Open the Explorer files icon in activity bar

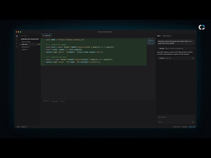pos(17,36)
